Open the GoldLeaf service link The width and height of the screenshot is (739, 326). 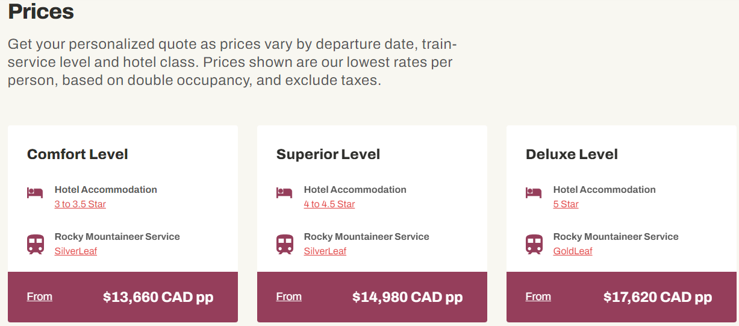tap(573, 251)
